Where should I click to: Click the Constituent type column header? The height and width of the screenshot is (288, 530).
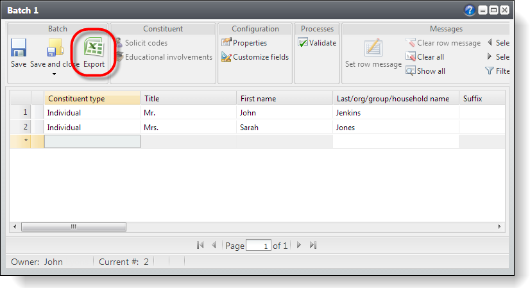point(92,99)
